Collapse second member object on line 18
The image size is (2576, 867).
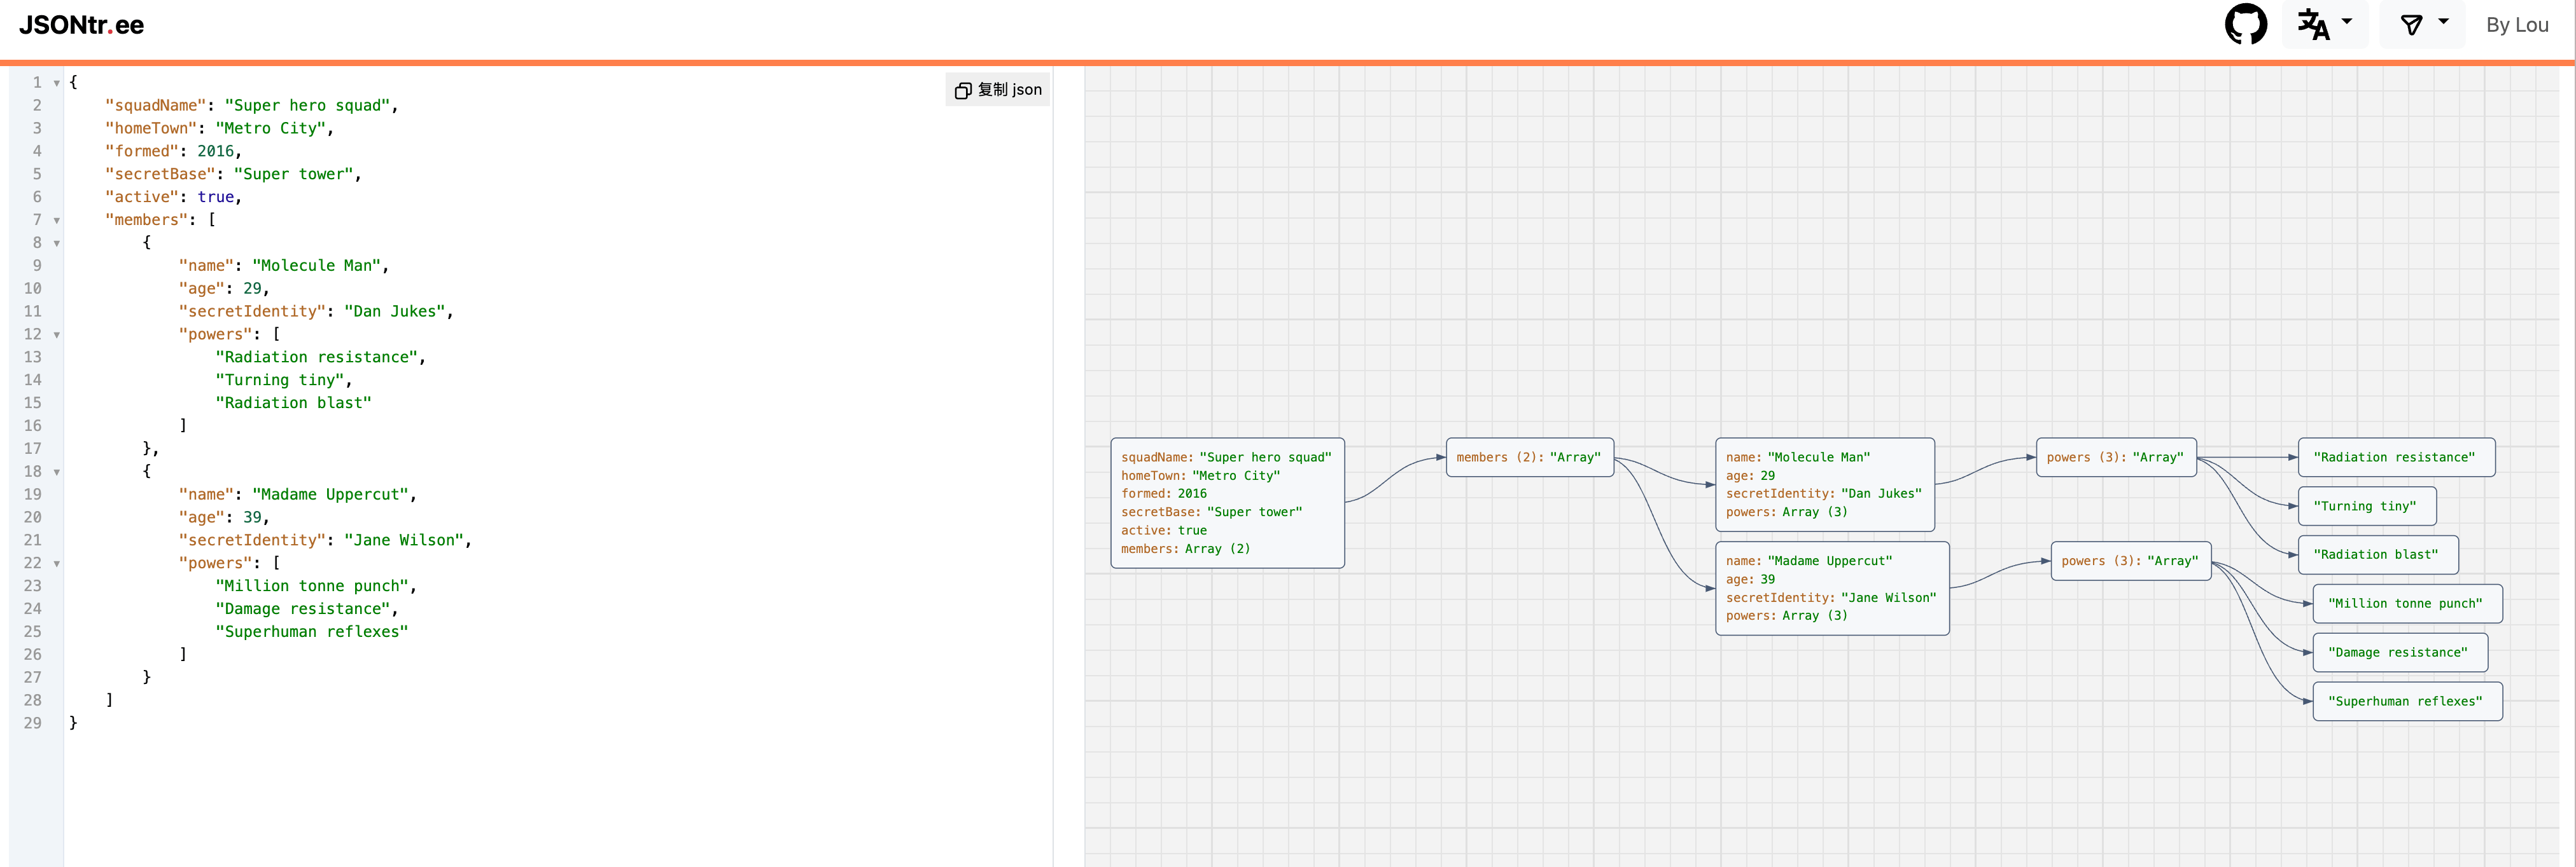[x=57, y=472]
